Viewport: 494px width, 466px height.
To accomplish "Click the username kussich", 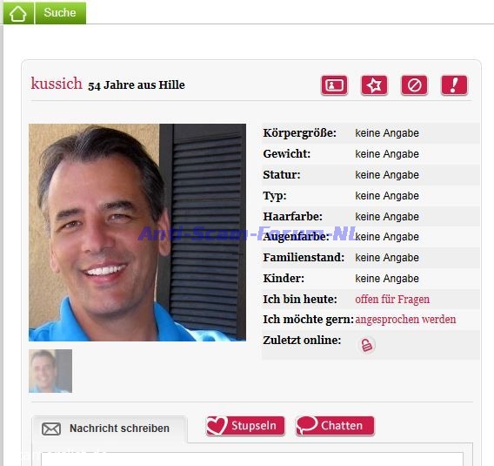I will pyautogui.click(x=57, y=84).
